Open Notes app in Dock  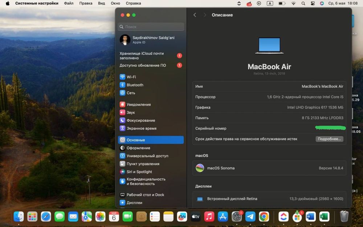[168, 217]
